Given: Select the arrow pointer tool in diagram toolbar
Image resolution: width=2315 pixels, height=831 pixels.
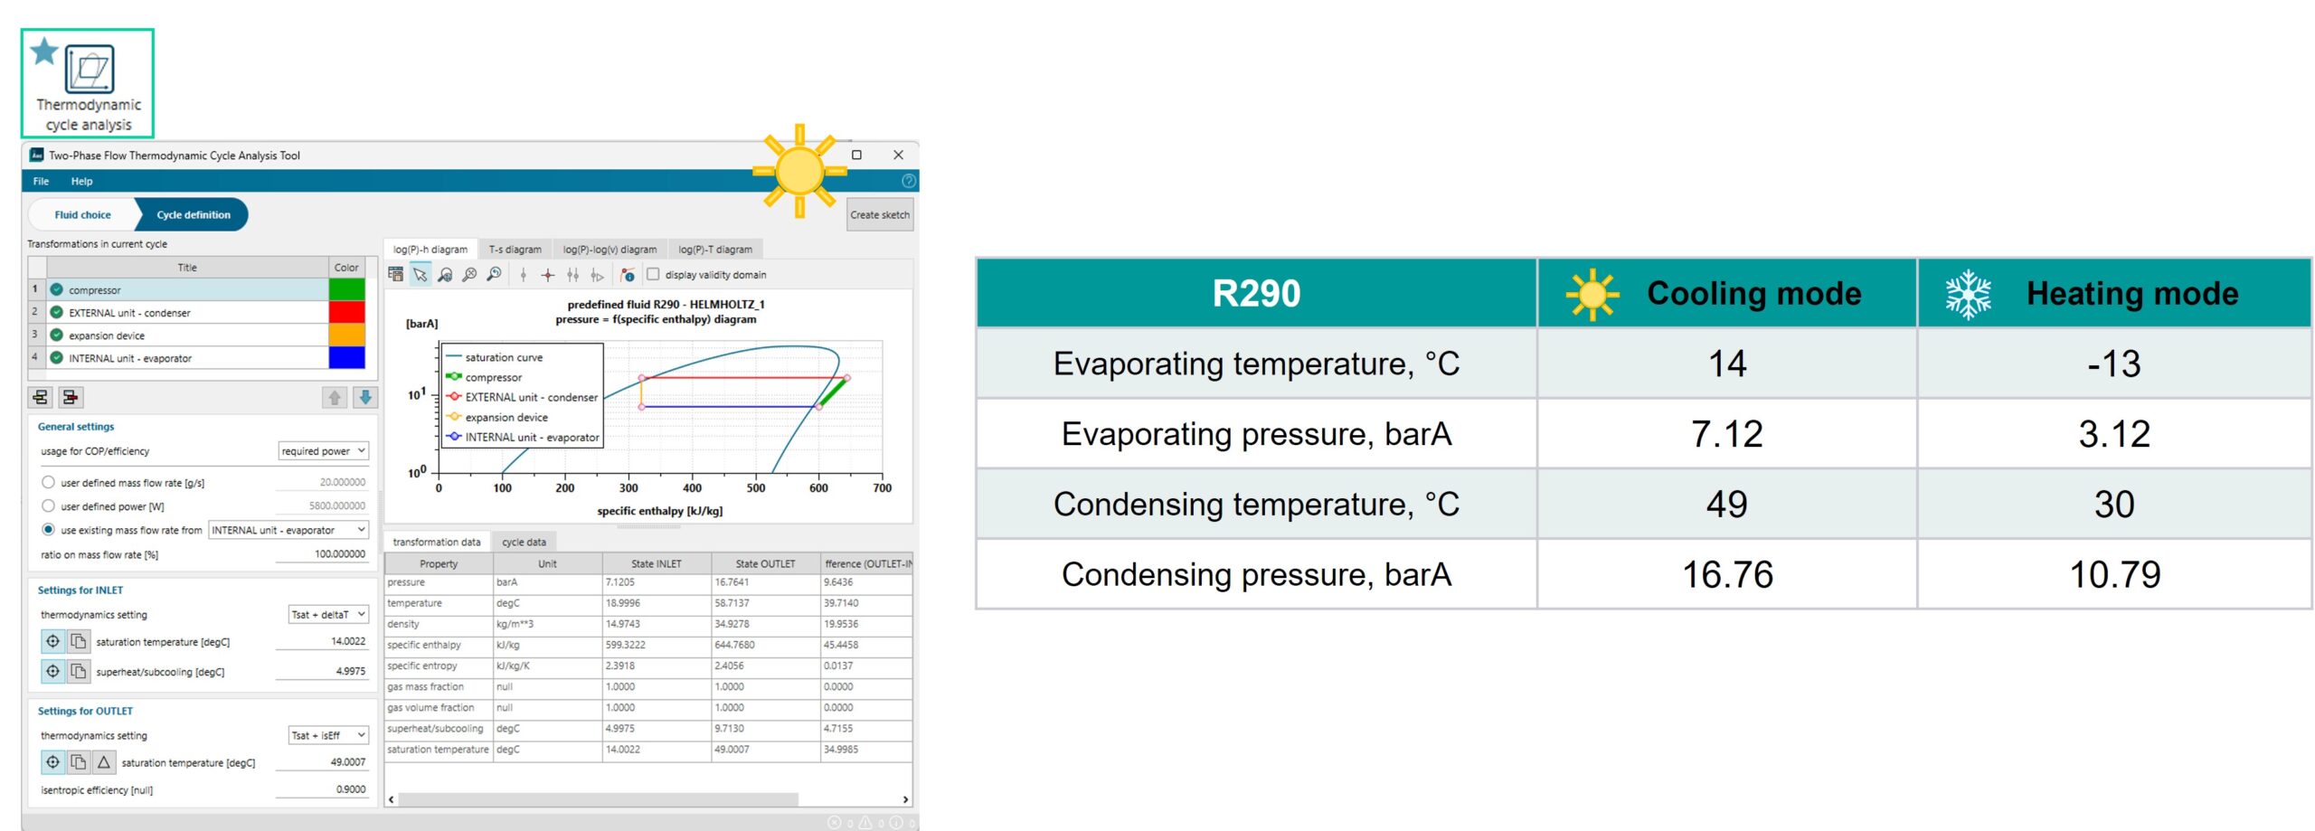Looking at the screenshot, I should coord(420,275).
